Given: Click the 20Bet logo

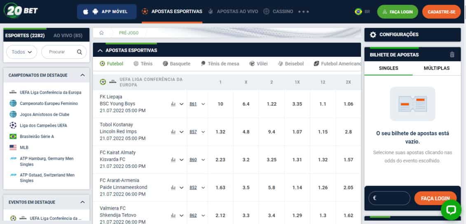Looking at the screenshot, I should pyautogui.click(x=21, y=11).
